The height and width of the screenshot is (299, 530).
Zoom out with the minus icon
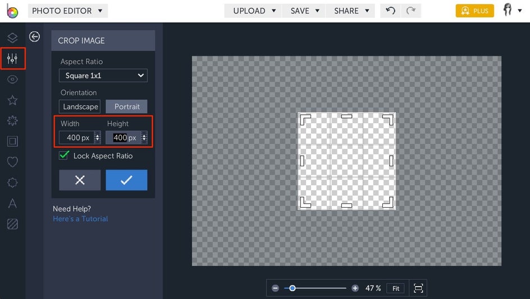pos(276,288)
